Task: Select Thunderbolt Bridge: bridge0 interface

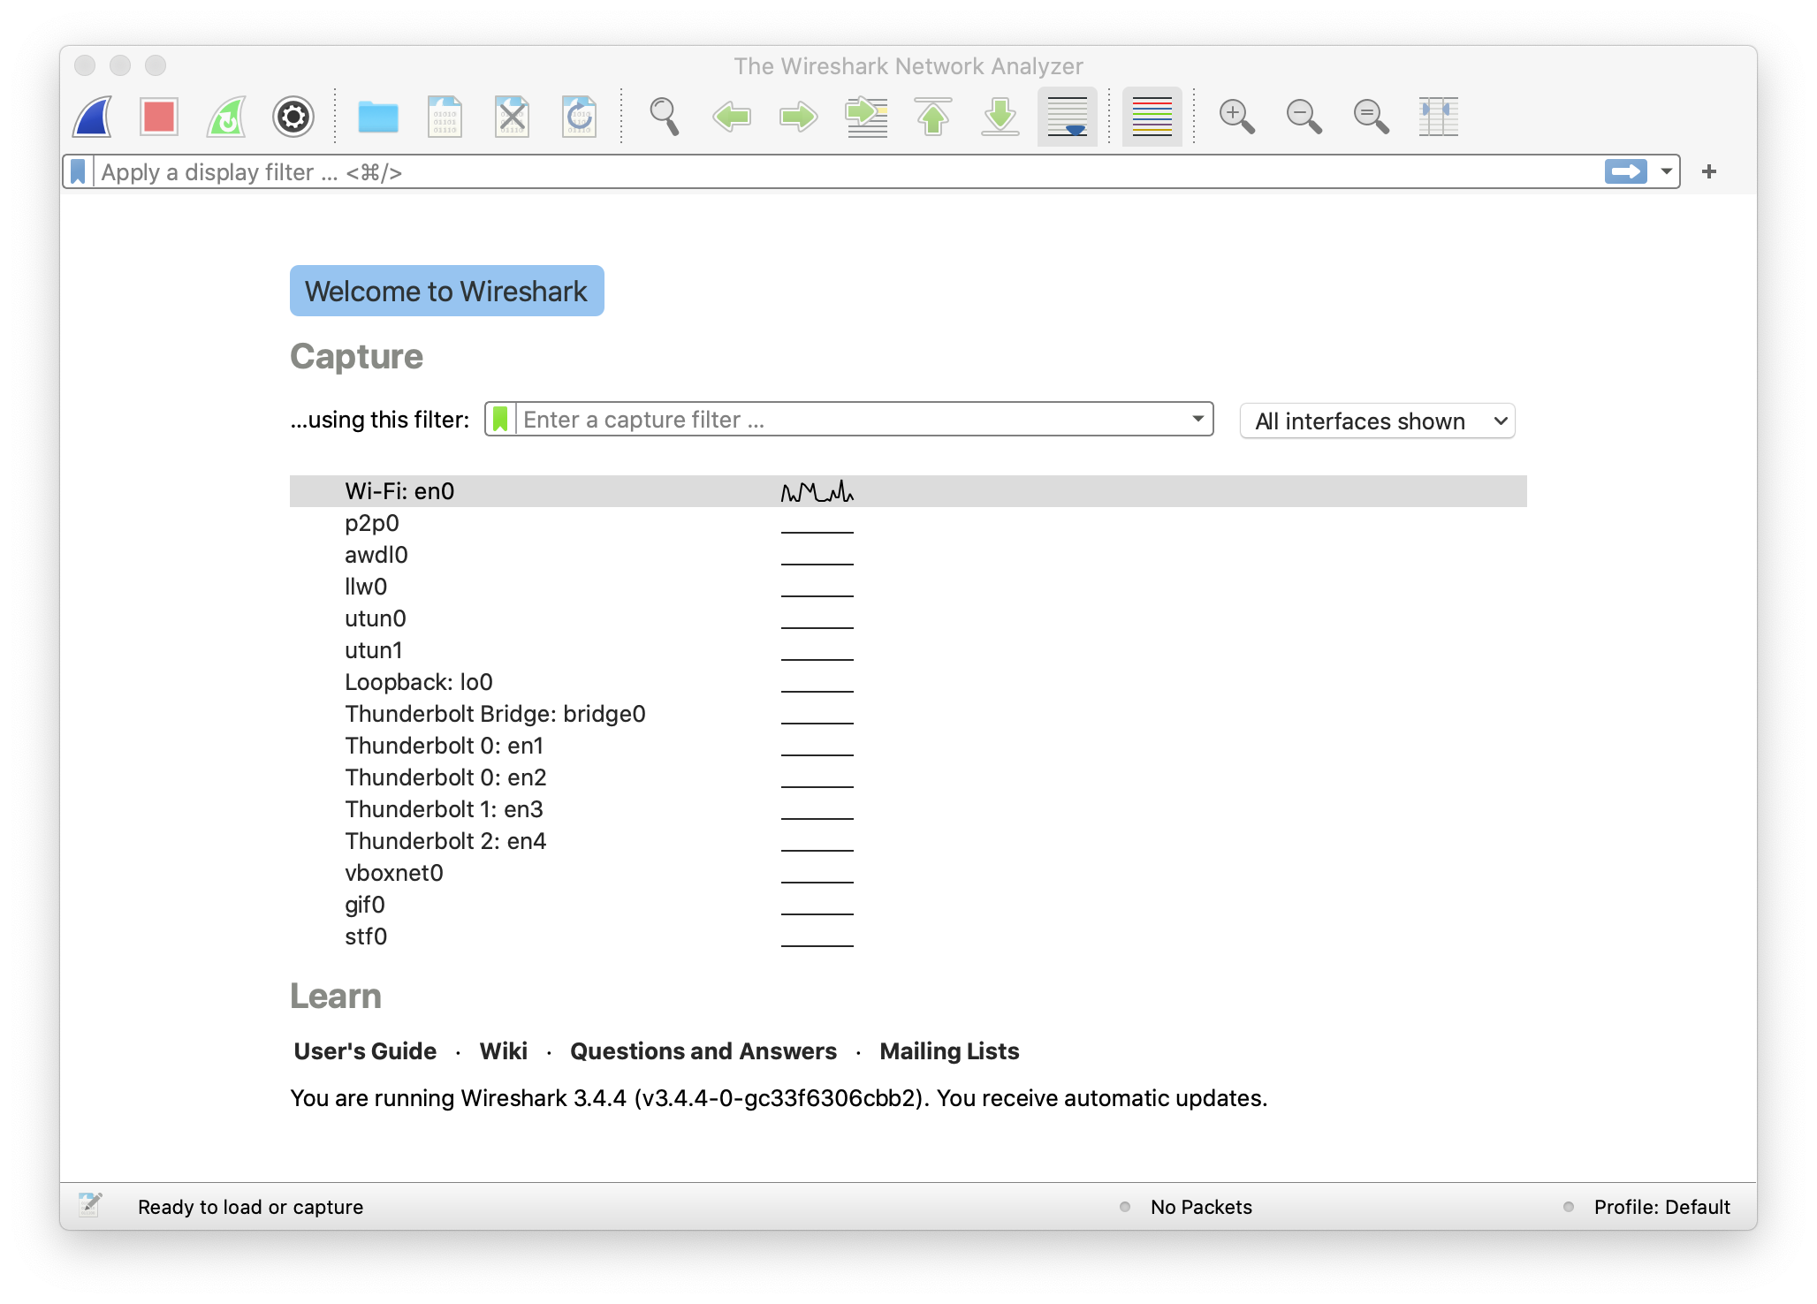Action: 908,714
